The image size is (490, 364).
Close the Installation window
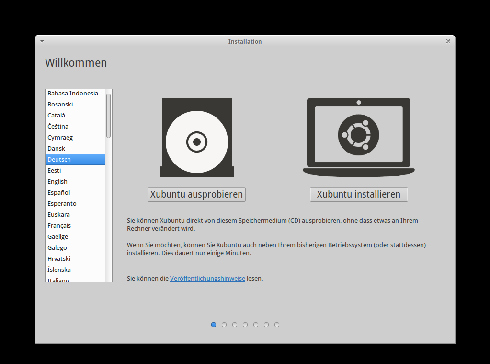point(448,41)
